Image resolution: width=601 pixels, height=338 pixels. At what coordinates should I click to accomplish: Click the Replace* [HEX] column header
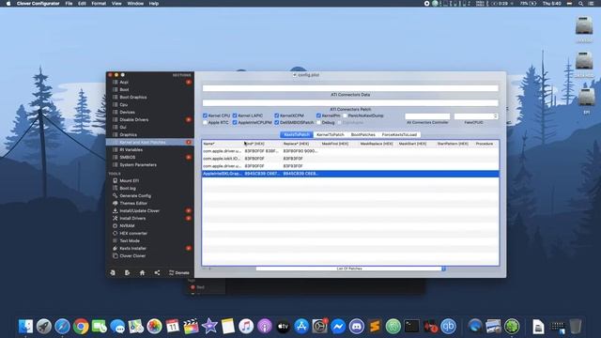tap(297, 144)
